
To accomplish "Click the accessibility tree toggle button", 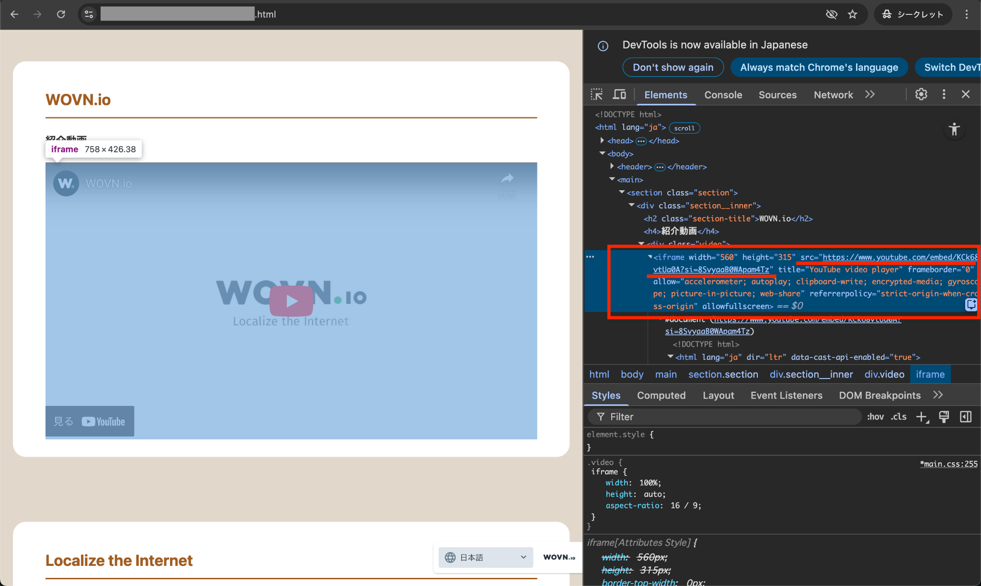I will pyautogui.click(x=954, y=129).
